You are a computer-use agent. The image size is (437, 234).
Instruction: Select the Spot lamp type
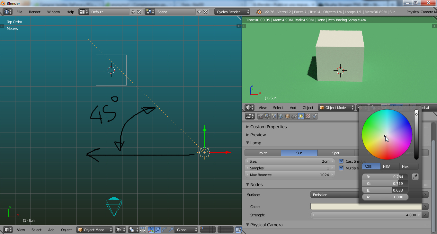click(335, 153)
